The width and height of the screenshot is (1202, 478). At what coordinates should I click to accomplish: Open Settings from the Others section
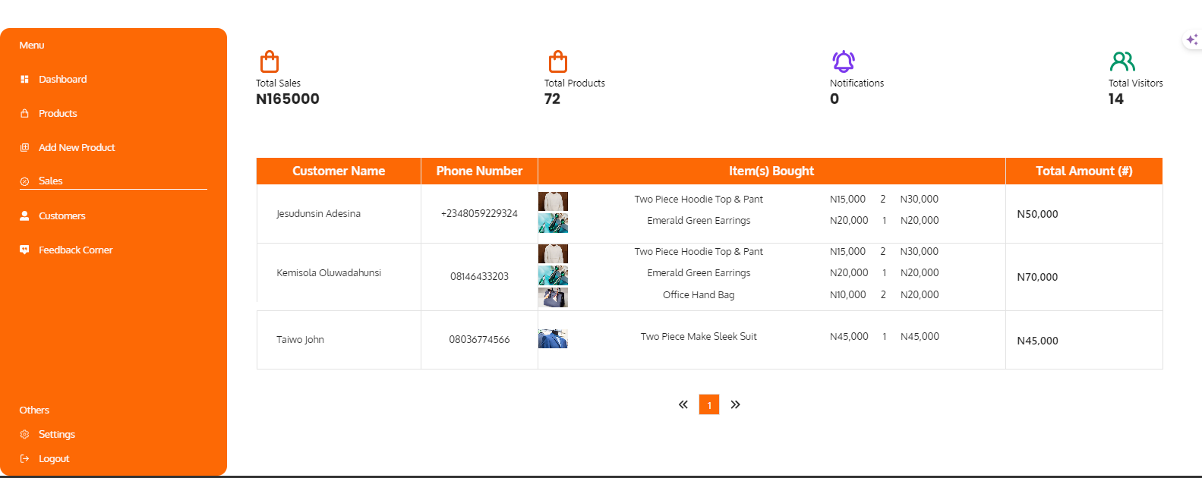click(x=57, y=434)
